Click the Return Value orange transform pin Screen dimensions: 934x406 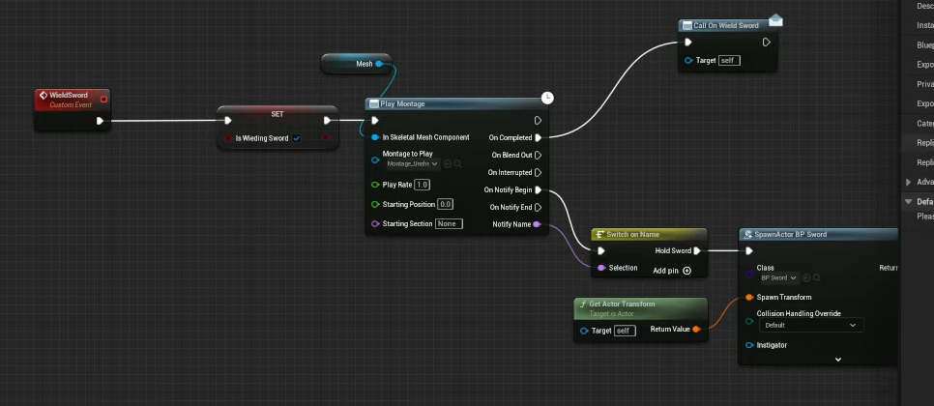(x=697, y=330)
